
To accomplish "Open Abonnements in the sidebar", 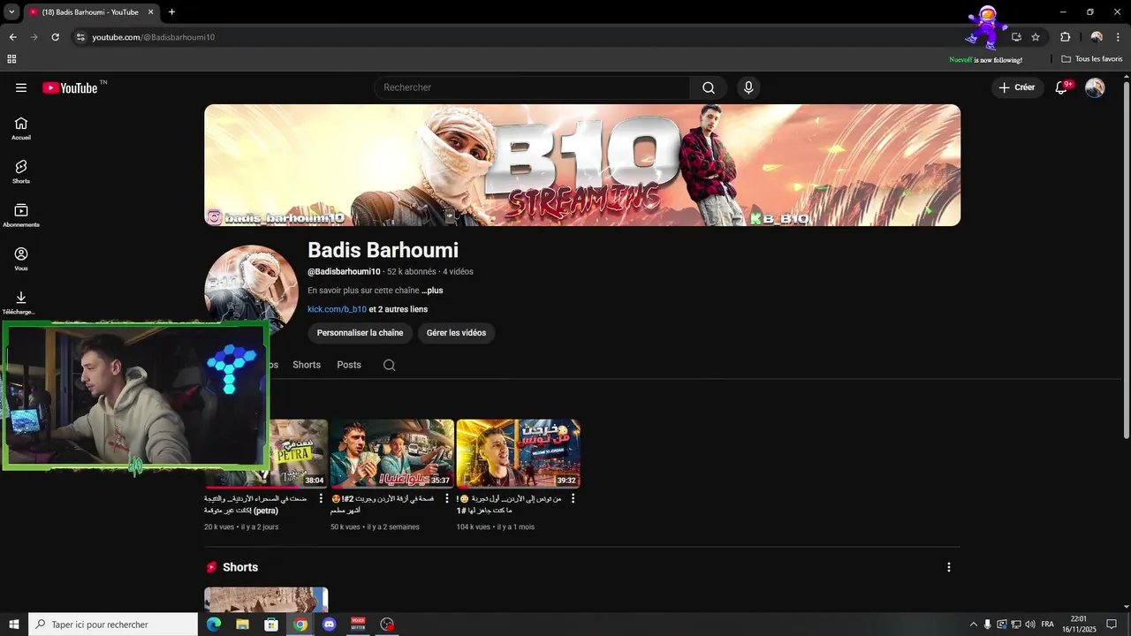I will (21, 216).
